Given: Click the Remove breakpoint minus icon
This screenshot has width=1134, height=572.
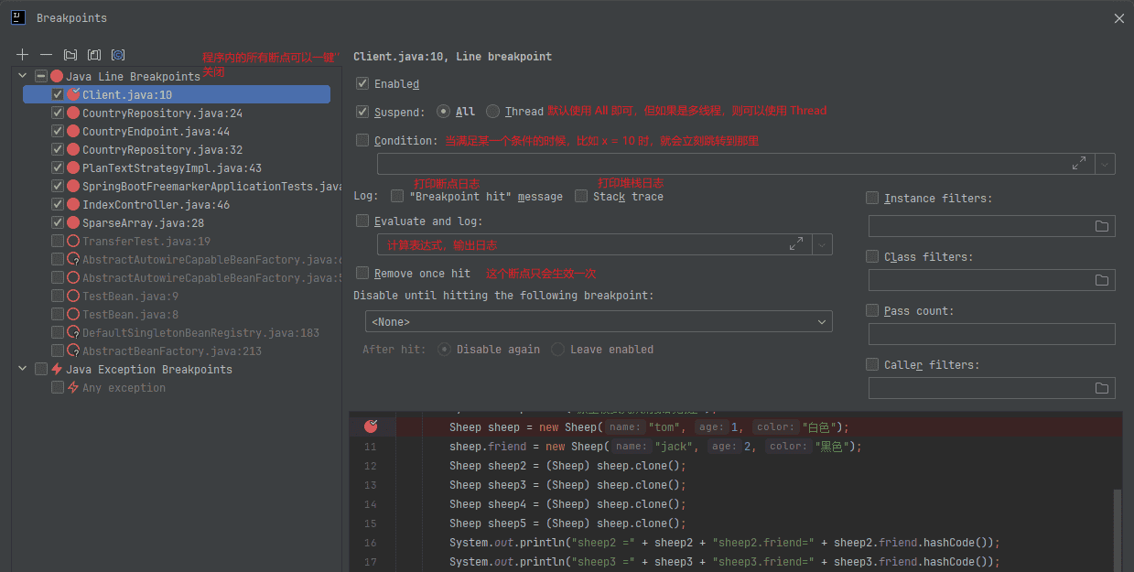Looking at the screenshot, I should pyautogui.click(x=46, y=55).
